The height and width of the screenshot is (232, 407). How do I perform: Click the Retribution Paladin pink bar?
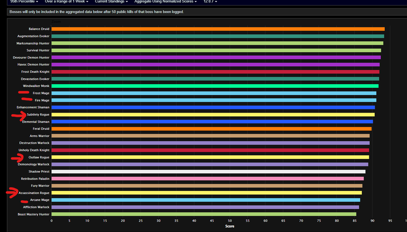coord(208,179)
